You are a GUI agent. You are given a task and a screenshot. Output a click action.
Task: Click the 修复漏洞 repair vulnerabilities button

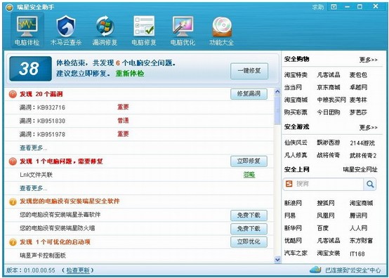pyautogui.click(x=249, y=94)
